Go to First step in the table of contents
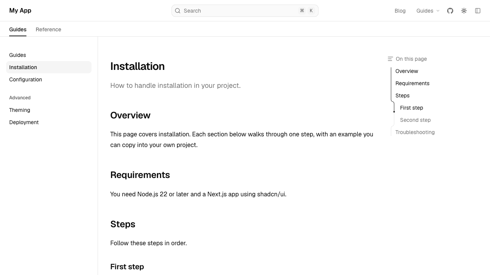The image size is (490, 275). [412, 108]
